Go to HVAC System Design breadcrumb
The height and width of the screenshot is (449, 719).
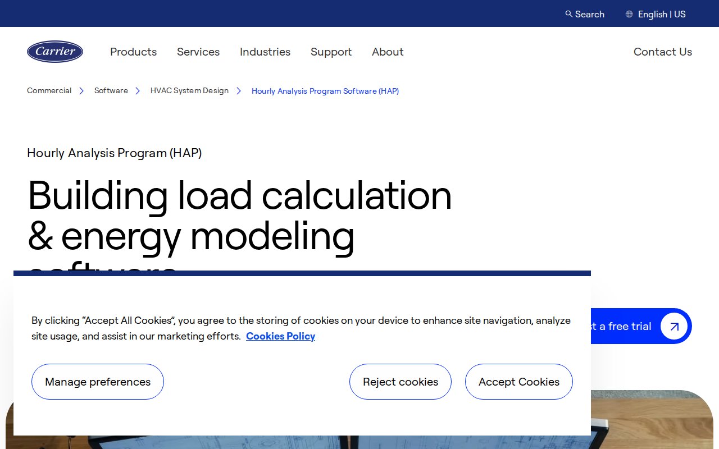(x=189, y=91)
